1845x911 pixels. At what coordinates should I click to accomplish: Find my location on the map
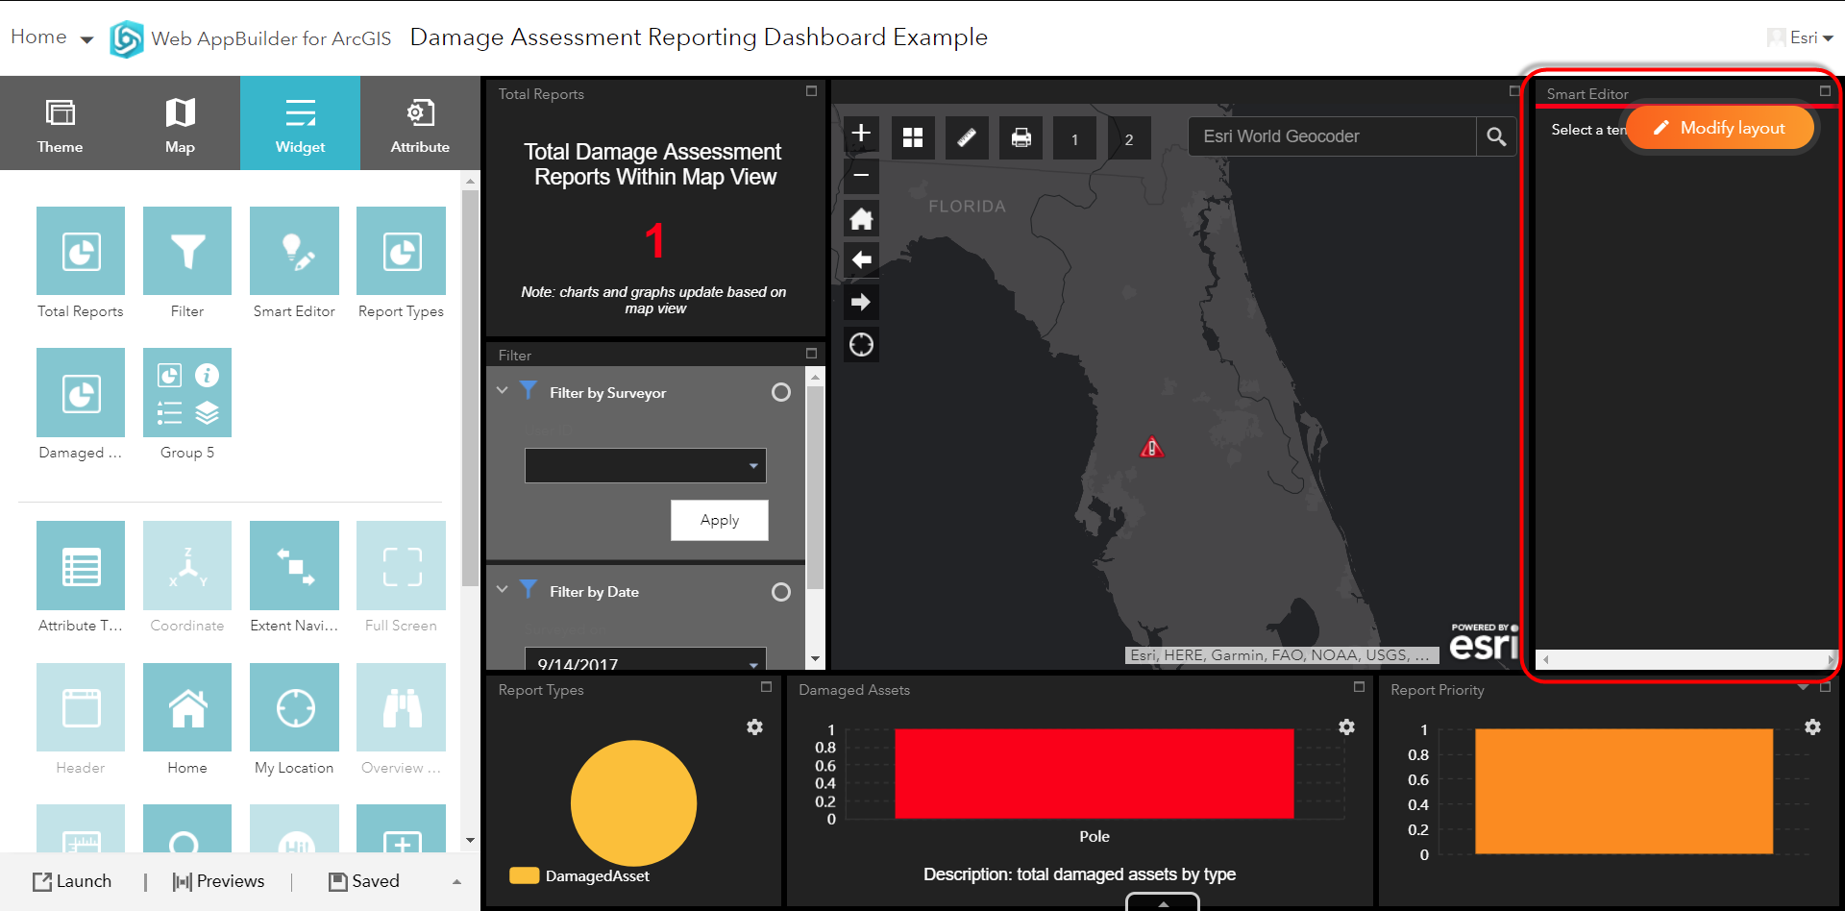[861, 344]
